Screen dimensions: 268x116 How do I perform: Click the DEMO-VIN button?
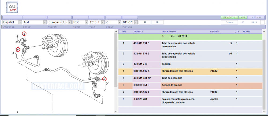click(229, 17)
